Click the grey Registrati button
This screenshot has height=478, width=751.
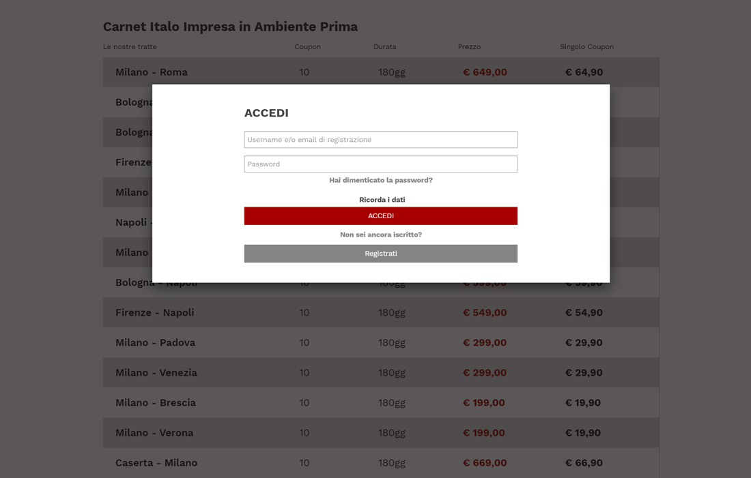(x=381, y=254)
